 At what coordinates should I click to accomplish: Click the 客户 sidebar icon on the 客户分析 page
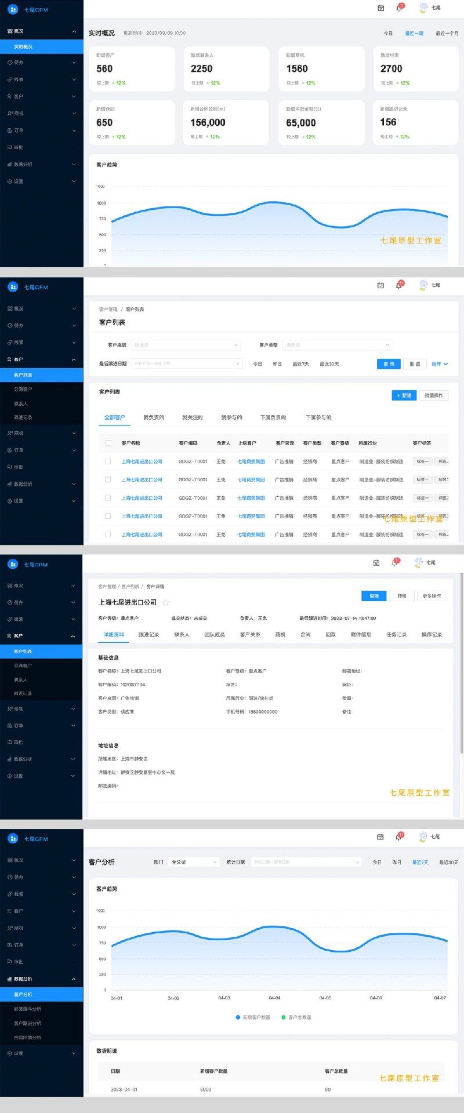pyautogui.click(x=10, y=911)
